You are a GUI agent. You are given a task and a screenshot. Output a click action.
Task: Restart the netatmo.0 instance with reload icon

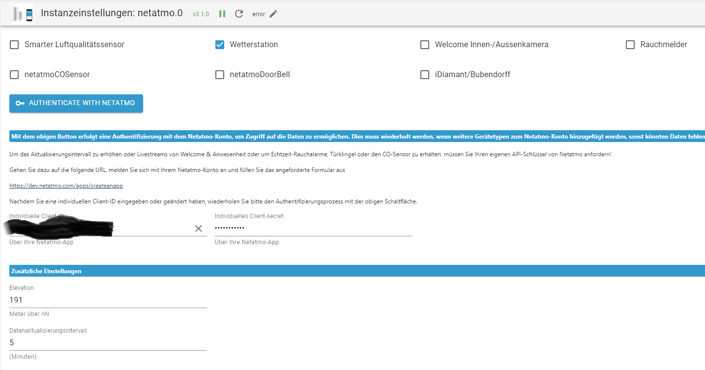click(239, 14)
